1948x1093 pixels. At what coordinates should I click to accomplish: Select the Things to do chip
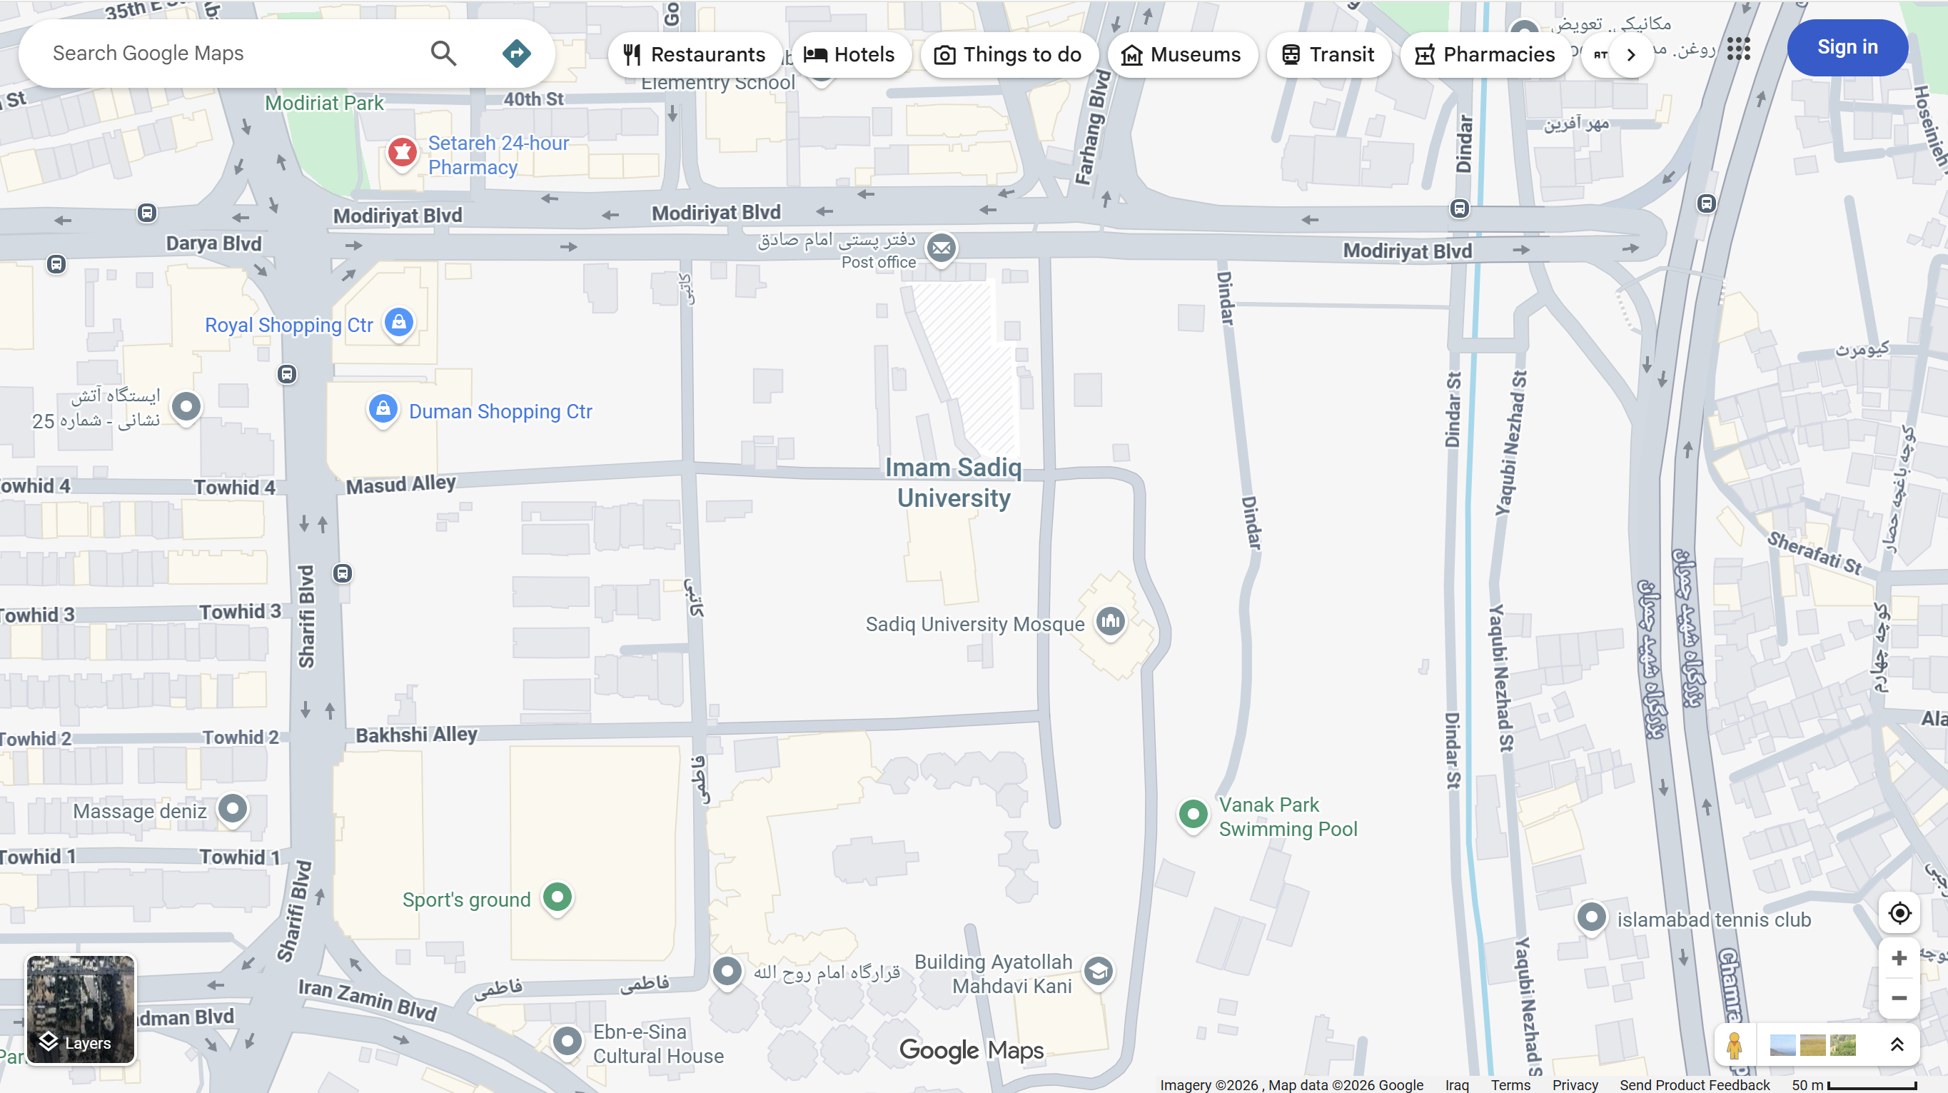click(x=1009, y=54)
